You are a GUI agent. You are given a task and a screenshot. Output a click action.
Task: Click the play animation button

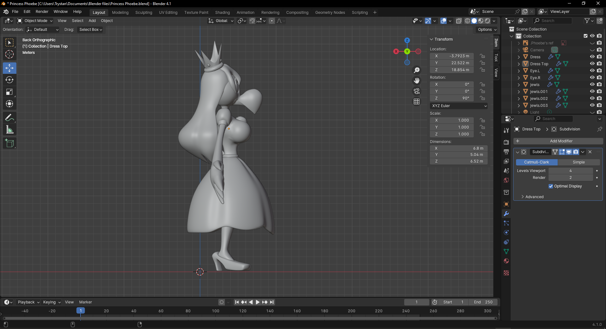[x=258, y=302]
